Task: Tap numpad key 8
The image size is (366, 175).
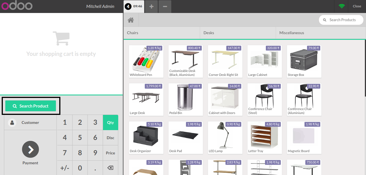Action: click(80, 153)
